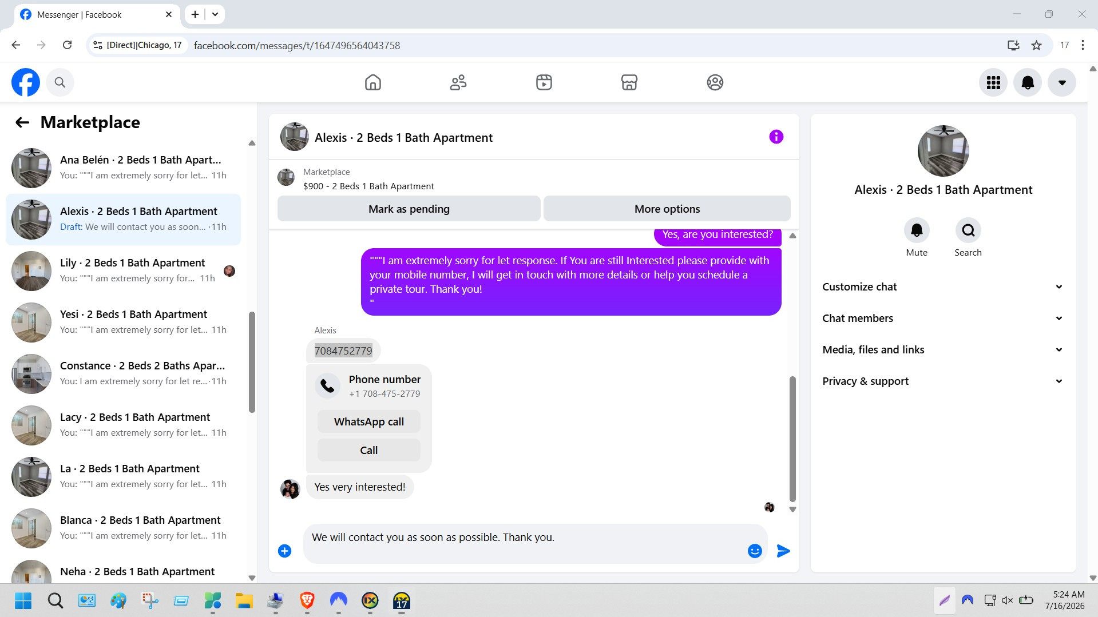Click the phone handset icon in phone card
This screenshot has height=617, width=1098.
[328, 386]
